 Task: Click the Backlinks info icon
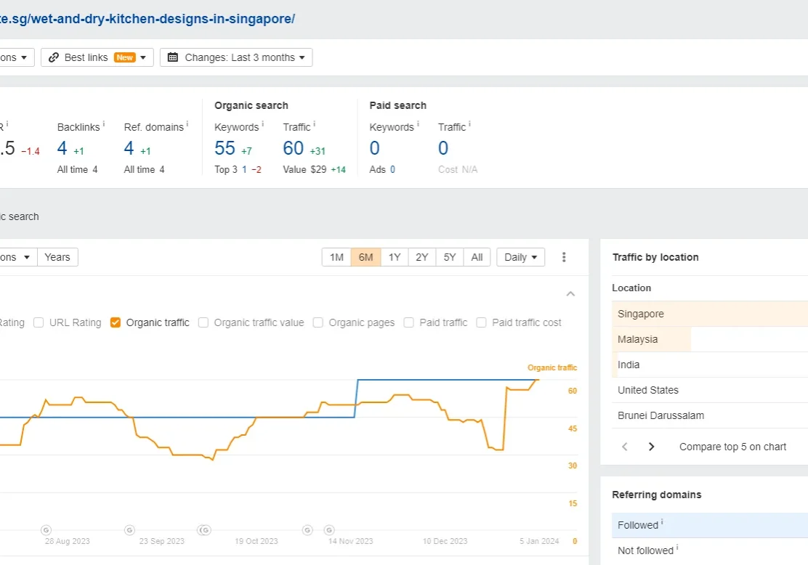click(104, 124)
